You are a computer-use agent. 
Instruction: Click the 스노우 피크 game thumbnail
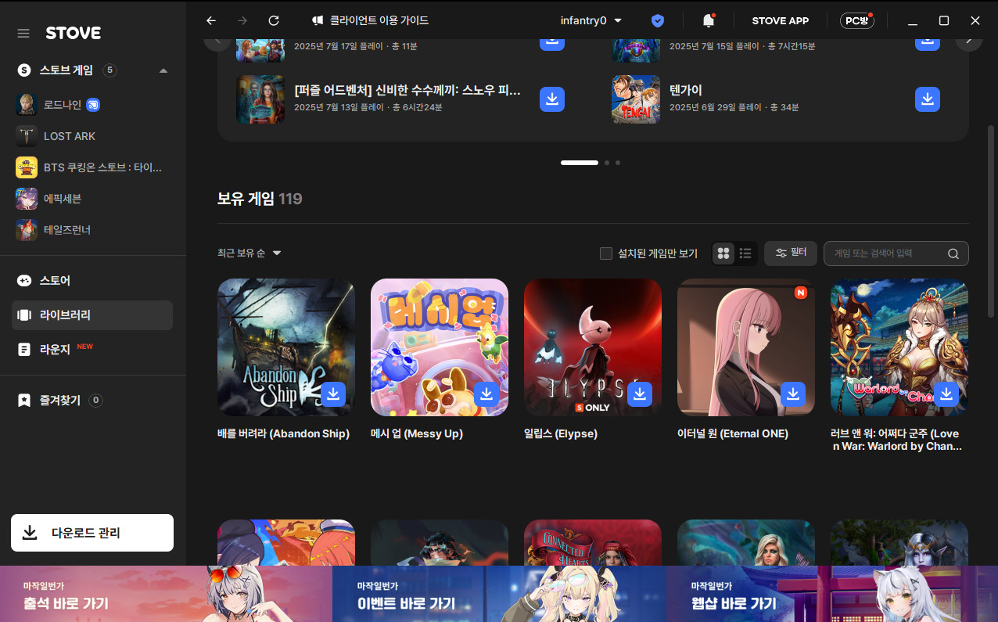[x=260, y=99]
